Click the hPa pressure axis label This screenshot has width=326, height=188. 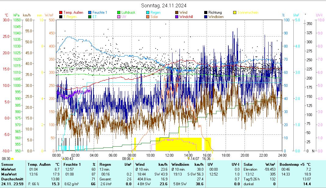(16, 15)
